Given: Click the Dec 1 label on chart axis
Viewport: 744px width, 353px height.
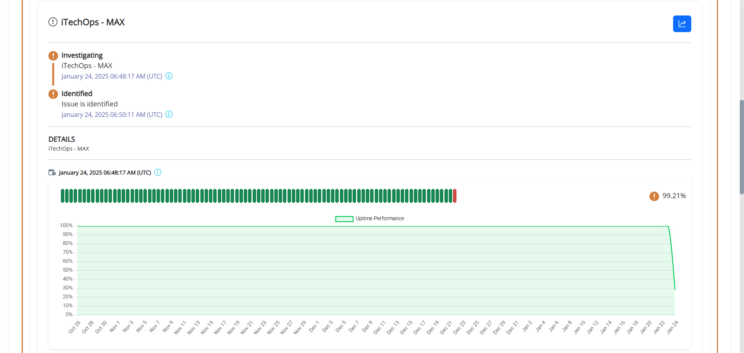Looking at the screenshot, I should pos(314,326).
